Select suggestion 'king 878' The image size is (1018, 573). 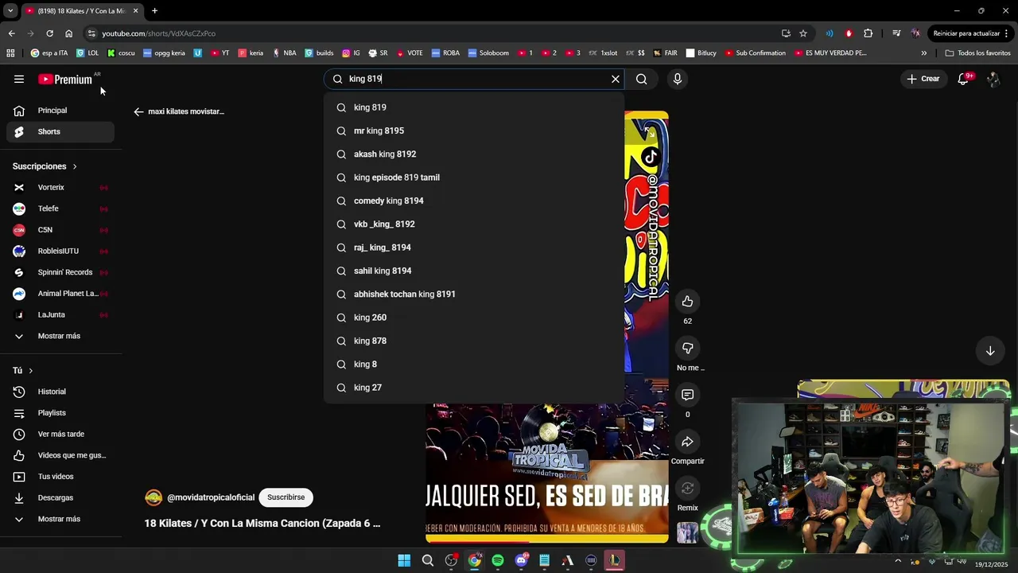(x=474, y=341)
